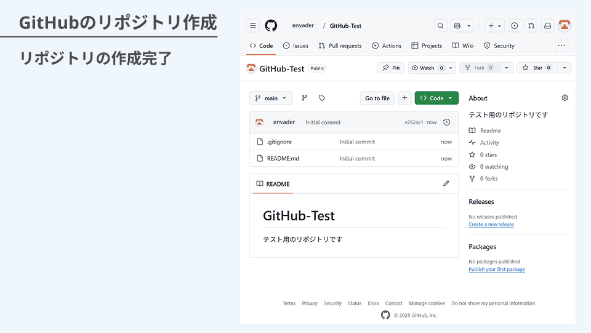The height and width of the screenshot is (333, 591).
Task: Open Terms footer link
Action: point(289,303)
